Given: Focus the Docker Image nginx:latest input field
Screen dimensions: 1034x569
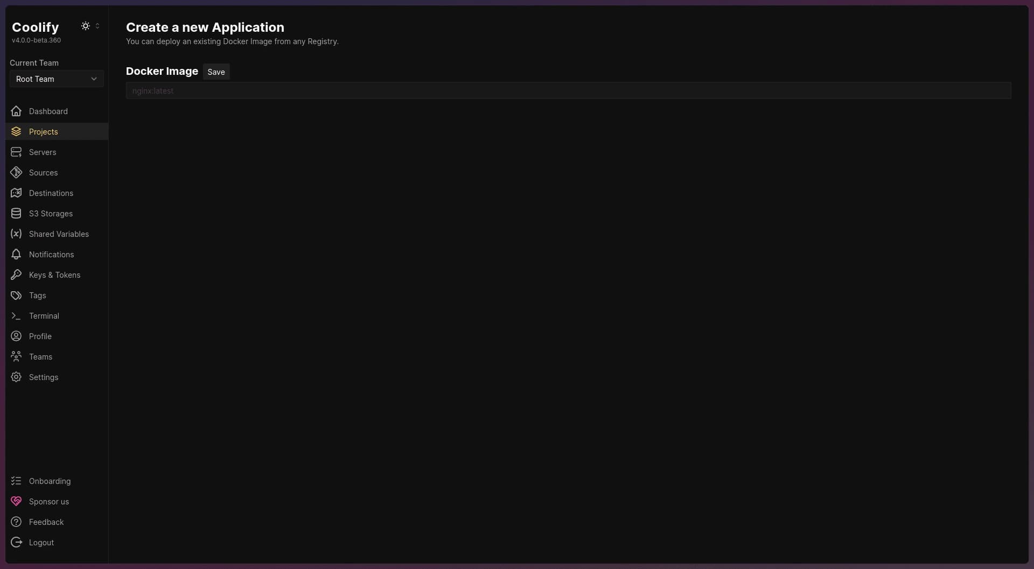Looking at the screenshot, I should pyautogui.click(x=568, y=90).
